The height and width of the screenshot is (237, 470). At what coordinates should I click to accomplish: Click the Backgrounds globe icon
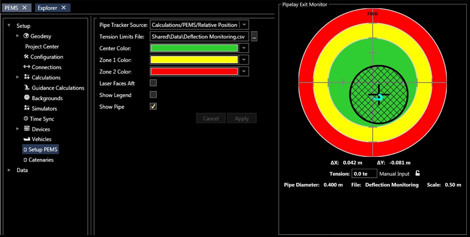point(26,98)
